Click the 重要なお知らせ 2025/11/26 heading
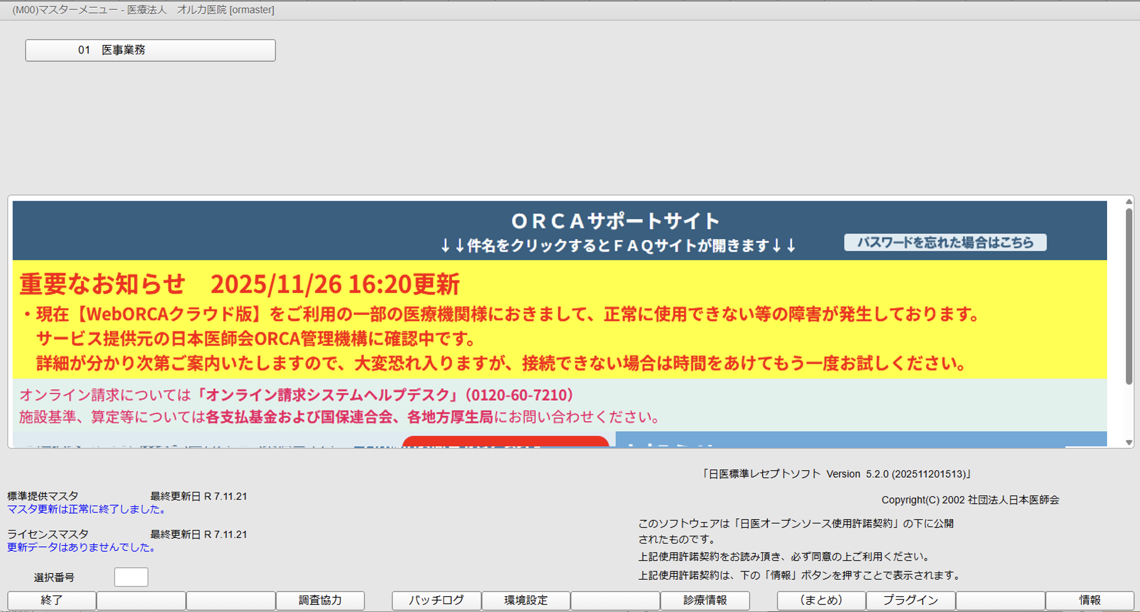Screen dimensions: 1140x612 point(240,284)
